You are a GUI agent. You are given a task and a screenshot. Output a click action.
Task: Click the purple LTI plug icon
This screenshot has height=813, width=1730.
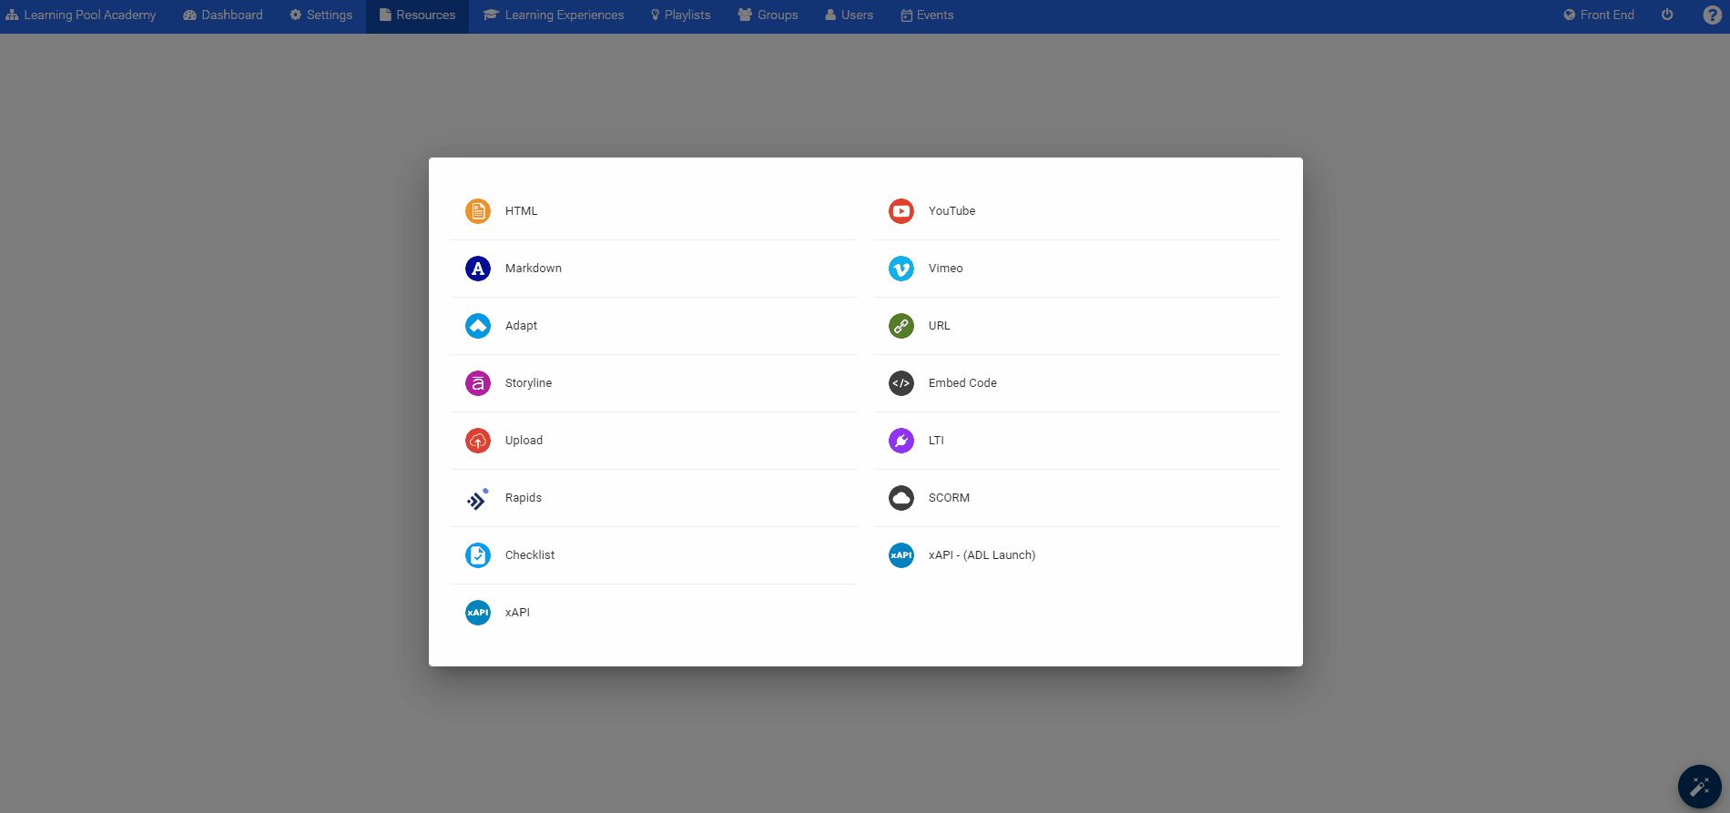point(901,441)
